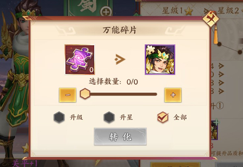
Task: Enable the 升级 option checkbox
Action: click(59, 117)
